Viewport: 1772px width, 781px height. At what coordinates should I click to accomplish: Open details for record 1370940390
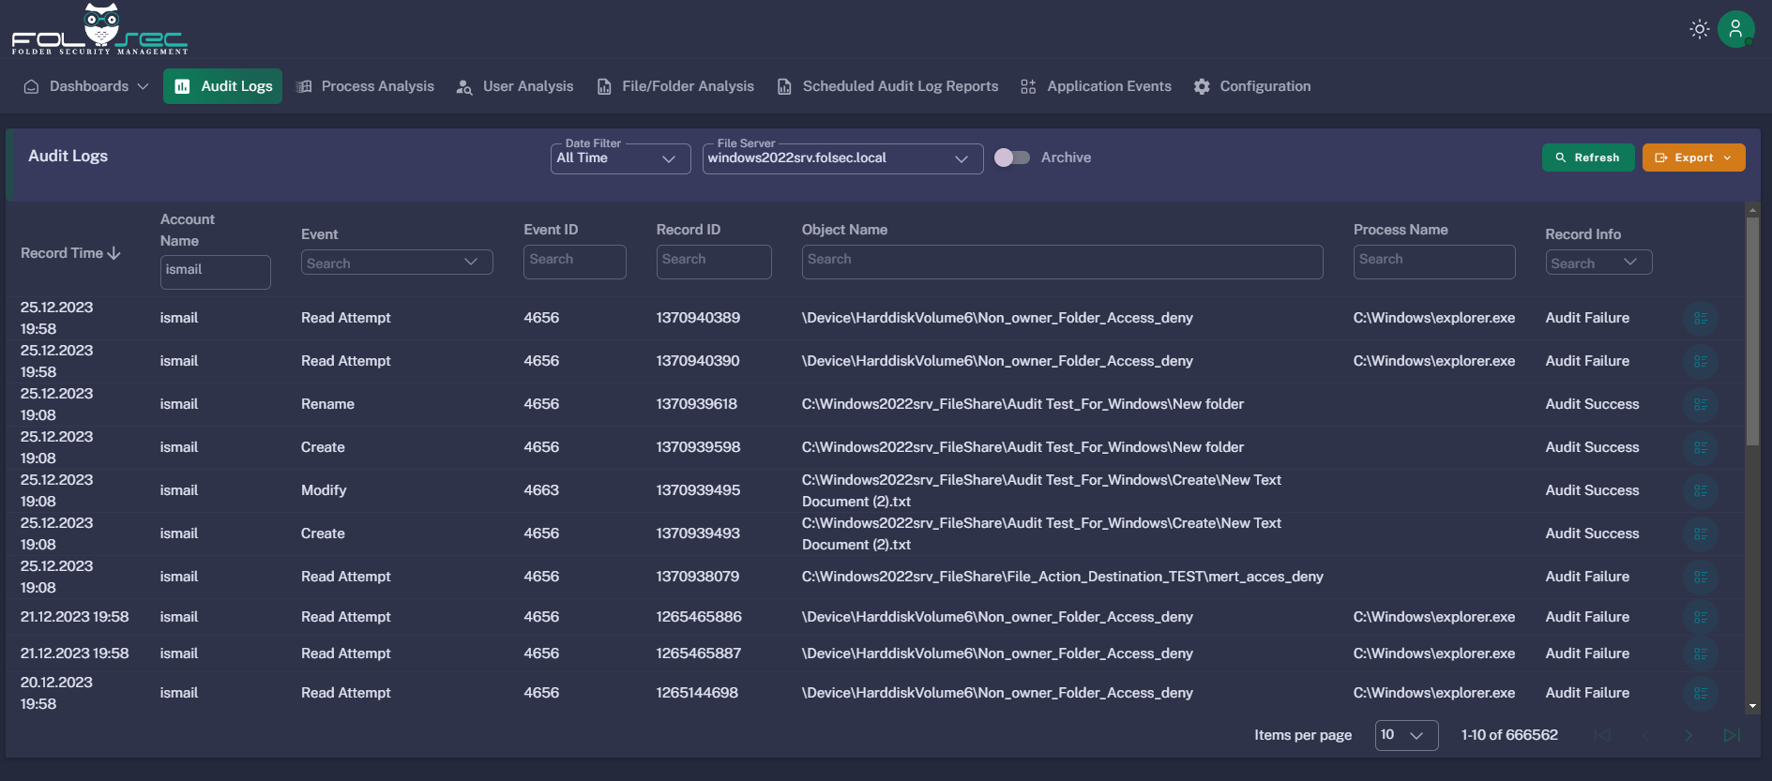point(1700,362)
